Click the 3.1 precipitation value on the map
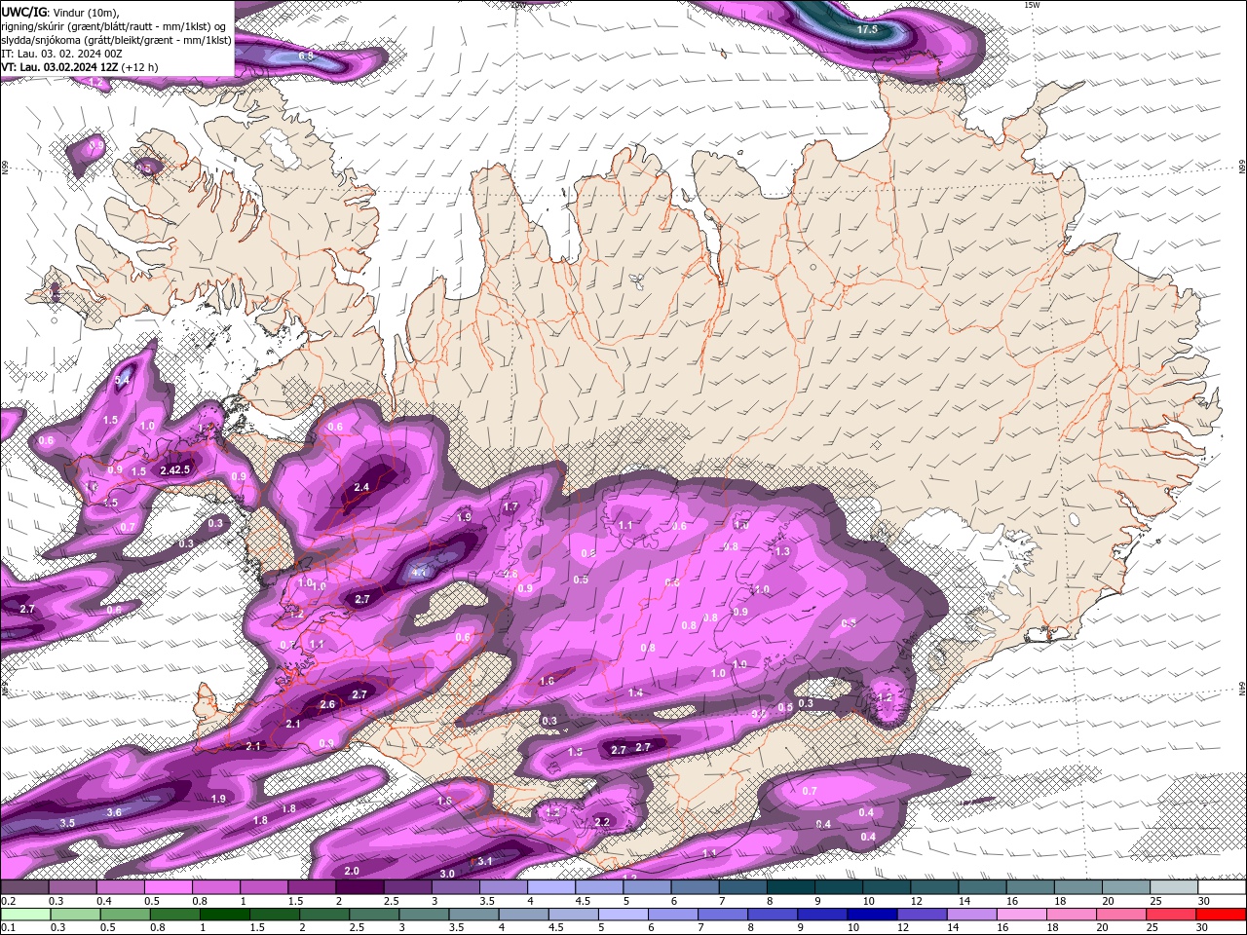This screenshot has width=1247, height=935. tap(484, 862)
